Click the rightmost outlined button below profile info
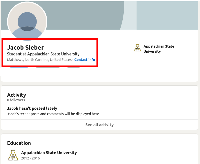 pyautogui.click(x=74, y=68)
